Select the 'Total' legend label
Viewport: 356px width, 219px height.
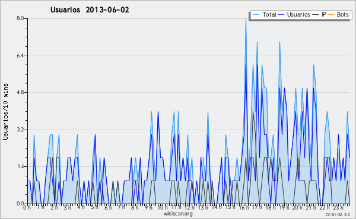(269, 14)
